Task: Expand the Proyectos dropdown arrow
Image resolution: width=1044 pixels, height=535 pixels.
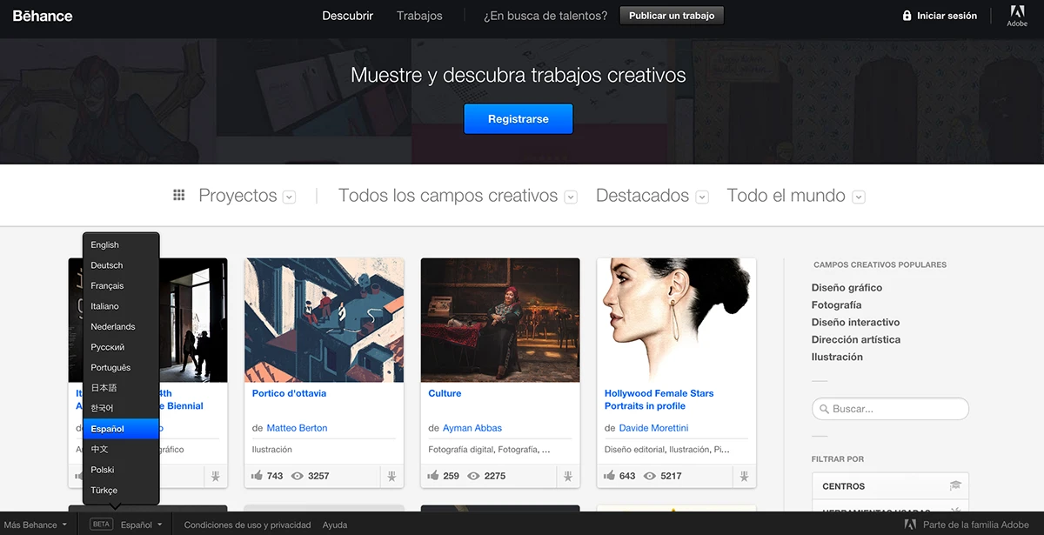Action: click(290, 197)
